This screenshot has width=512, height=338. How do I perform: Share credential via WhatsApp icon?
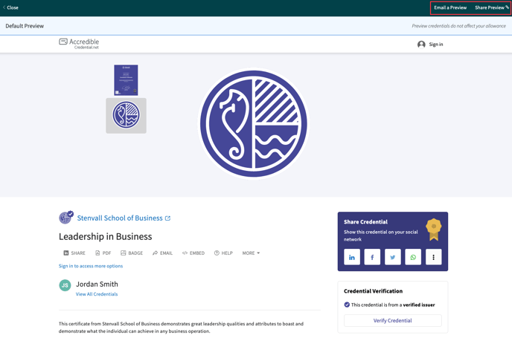tap(413, 257)
